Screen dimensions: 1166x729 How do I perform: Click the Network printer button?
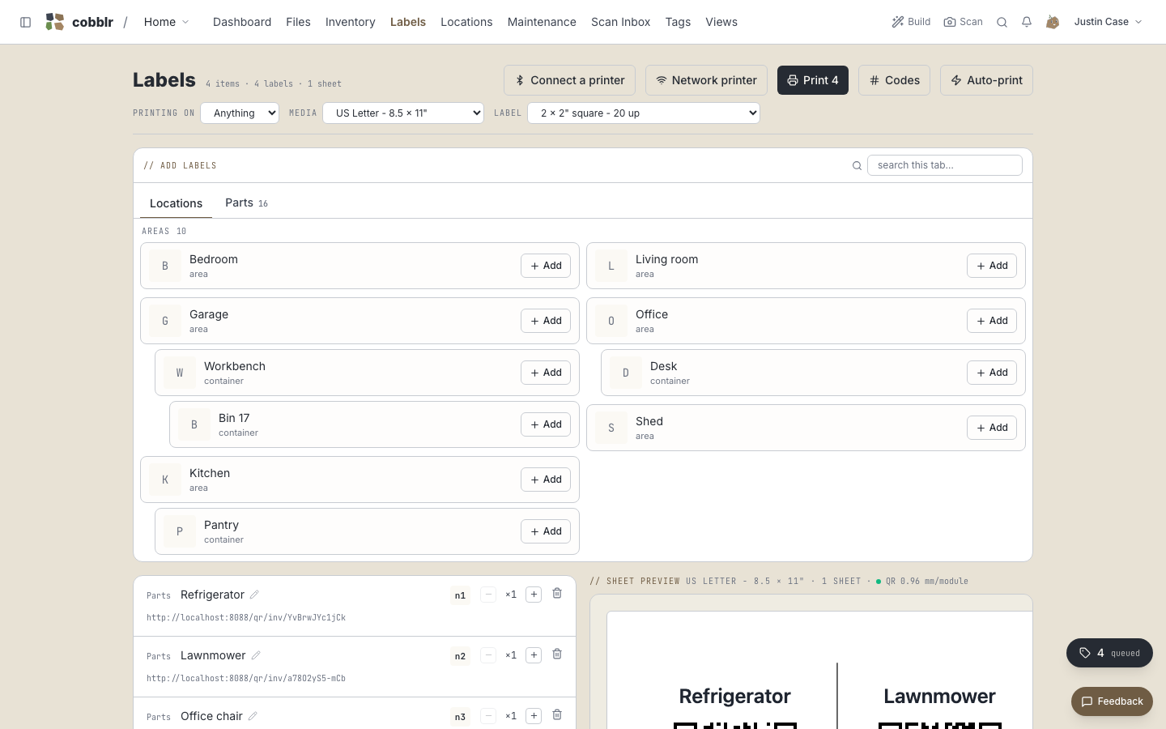tap(706, 80)
